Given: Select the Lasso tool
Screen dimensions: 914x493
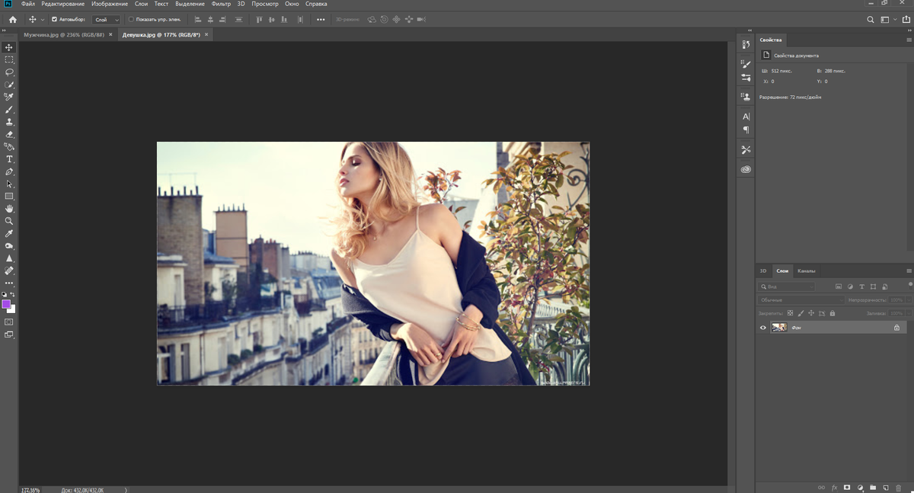Looking at the screenshot, I should [9, 72].
